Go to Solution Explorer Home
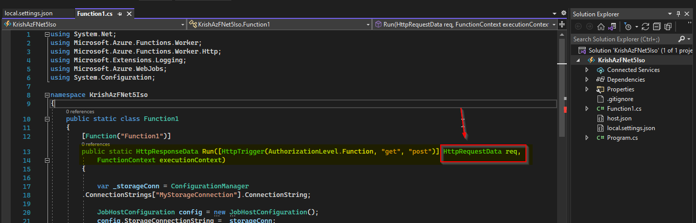This screenshot has width=696, height=223. (601, 27)
